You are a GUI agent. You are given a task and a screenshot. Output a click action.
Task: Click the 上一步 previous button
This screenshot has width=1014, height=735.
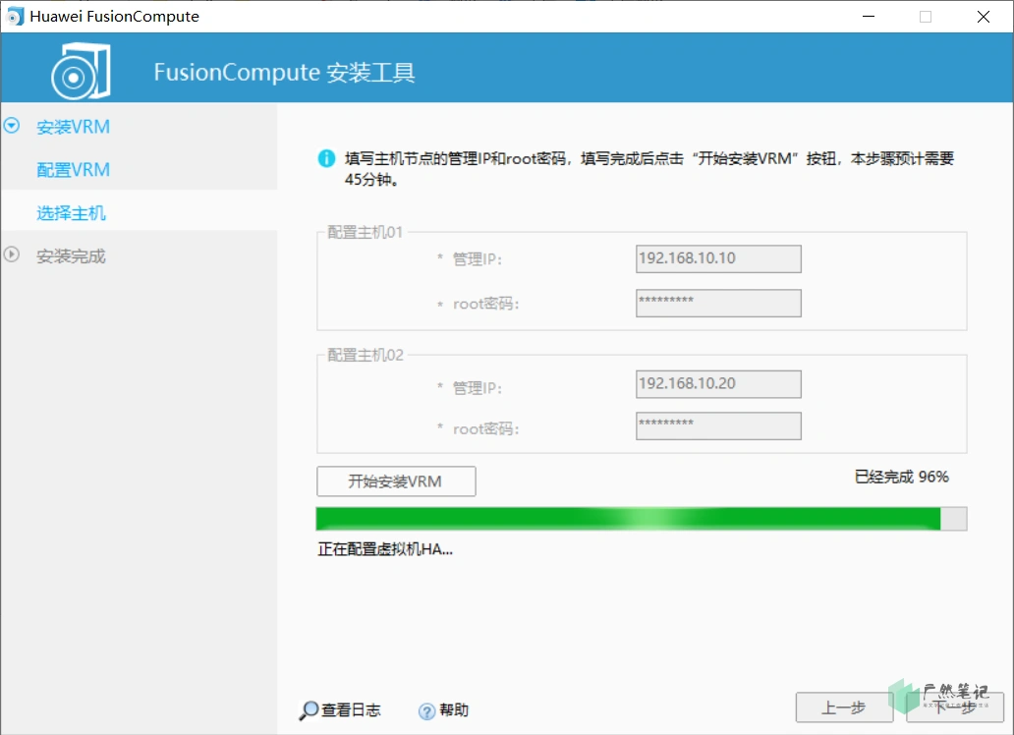(x=844, y=707)
